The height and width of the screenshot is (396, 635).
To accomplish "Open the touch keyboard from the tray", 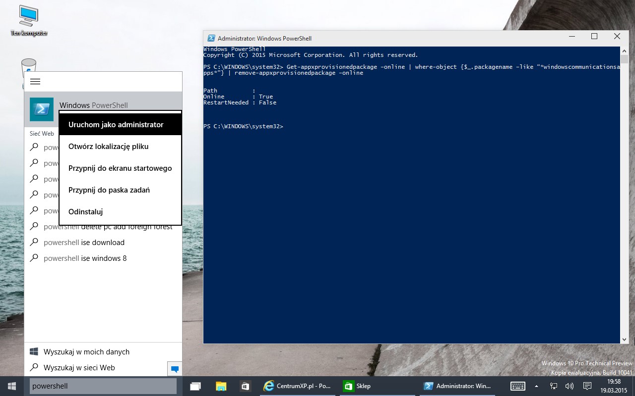I will point(518,386).
